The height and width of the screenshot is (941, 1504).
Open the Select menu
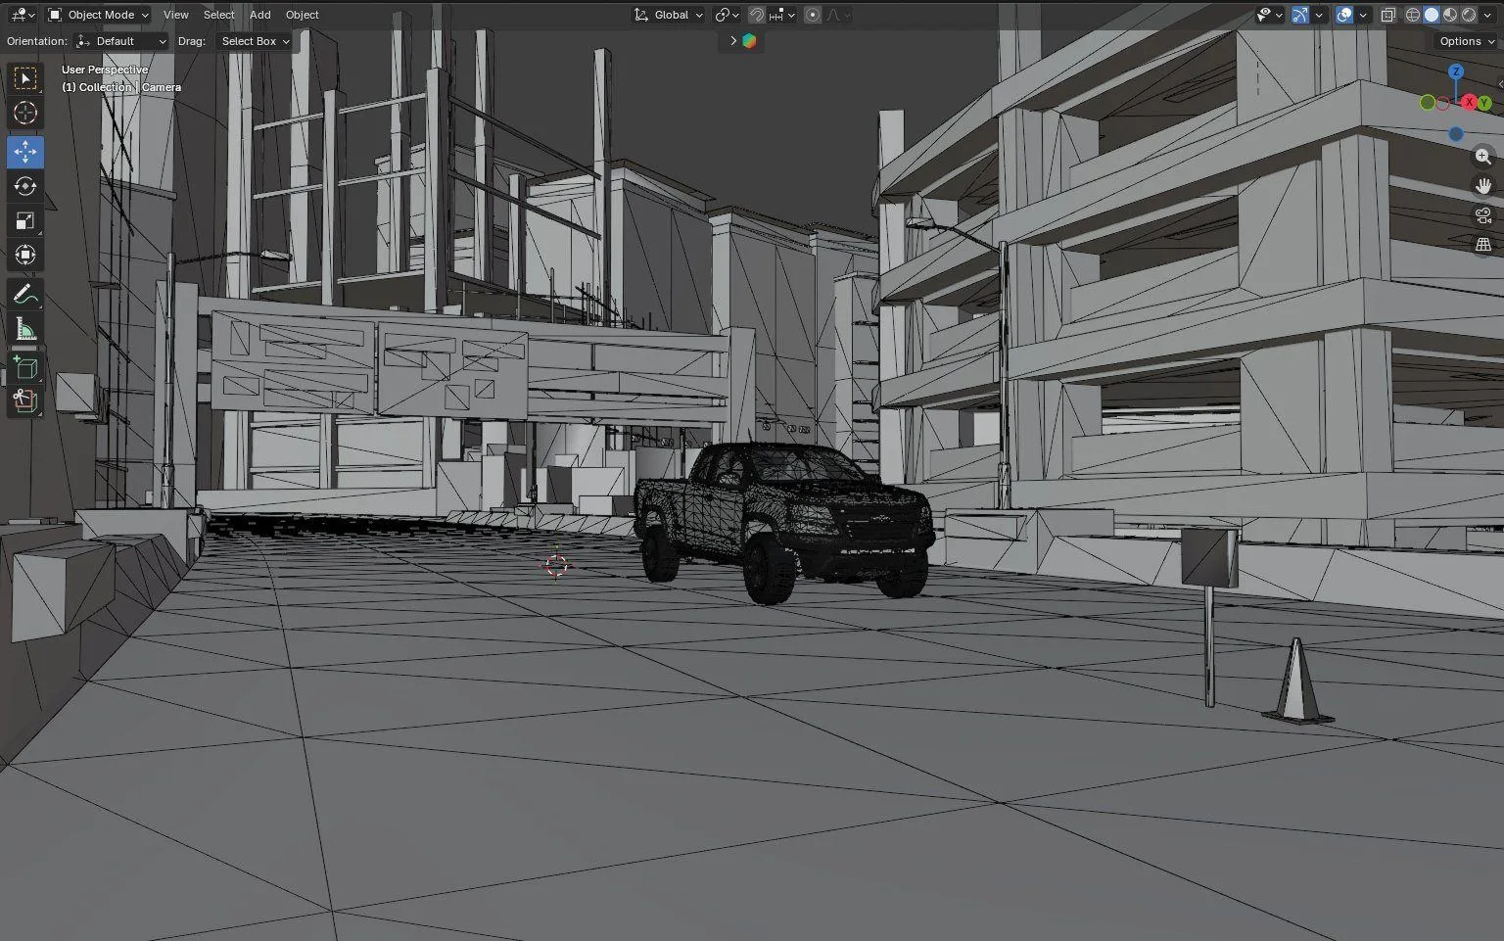[218, 15]
